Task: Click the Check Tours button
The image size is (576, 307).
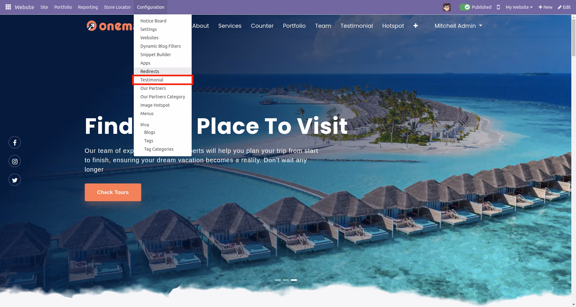Action: coord(113,192)
